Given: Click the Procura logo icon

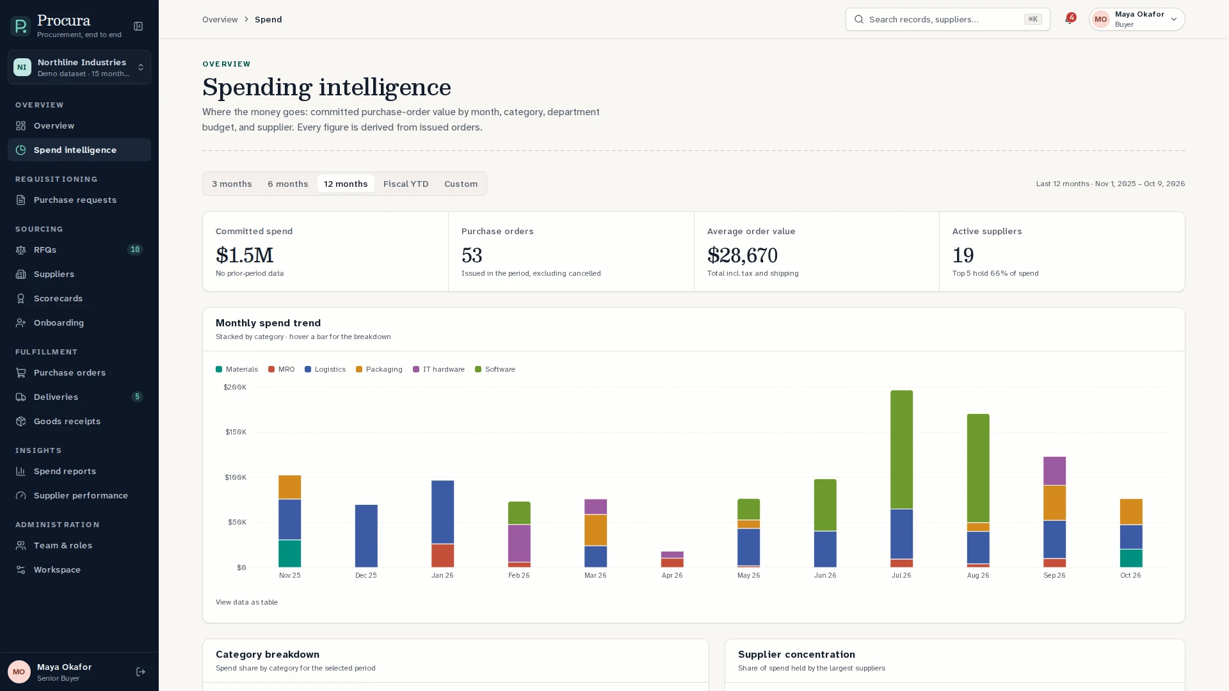Looking at the screenshot, I should pyautogui.click(x=20, y=26).
